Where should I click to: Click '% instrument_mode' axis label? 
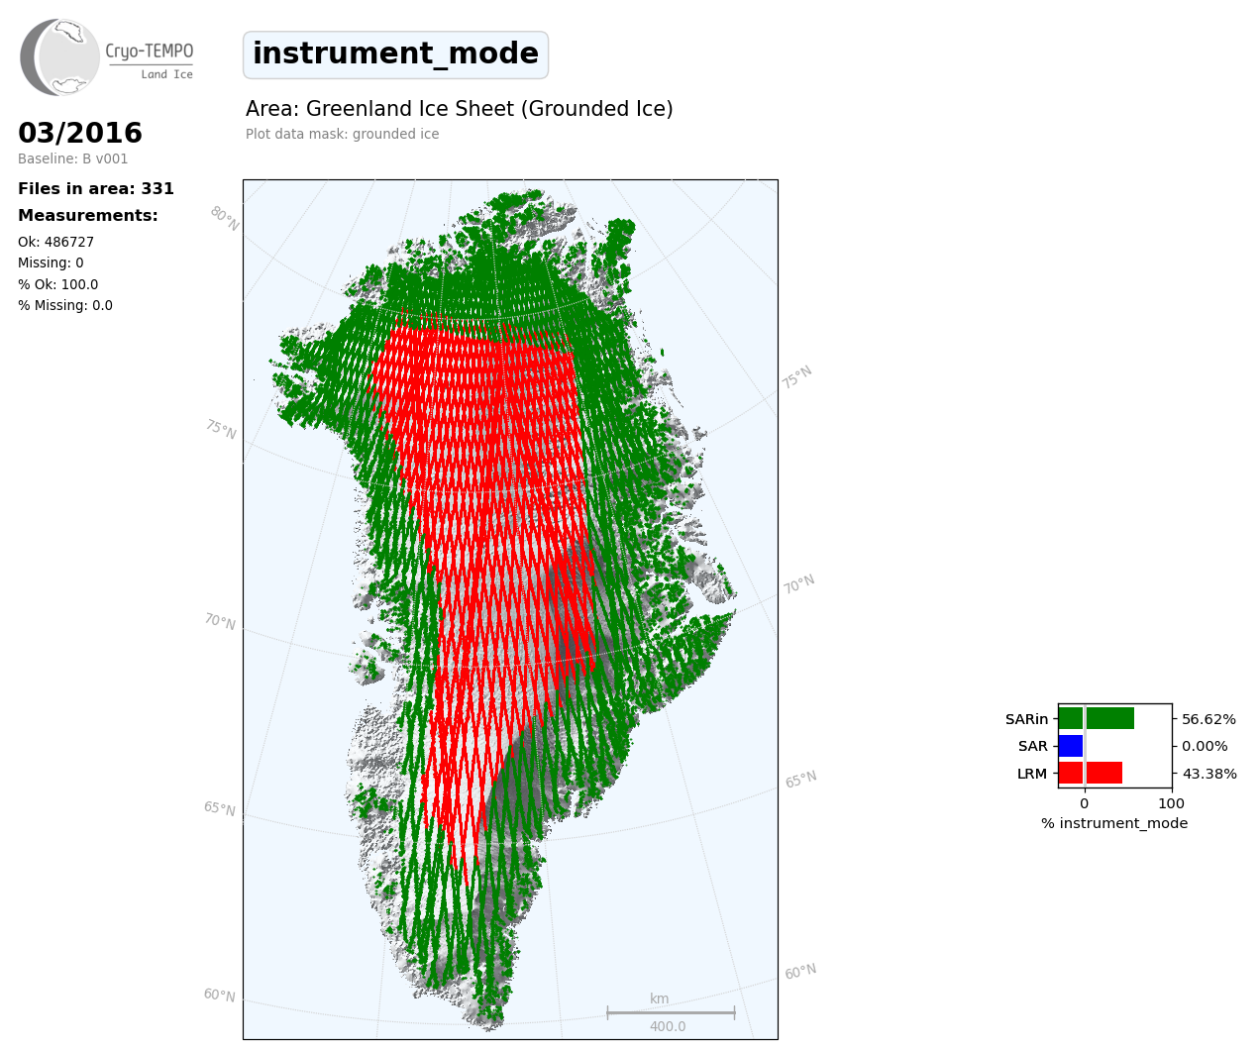coord(1114,824)
